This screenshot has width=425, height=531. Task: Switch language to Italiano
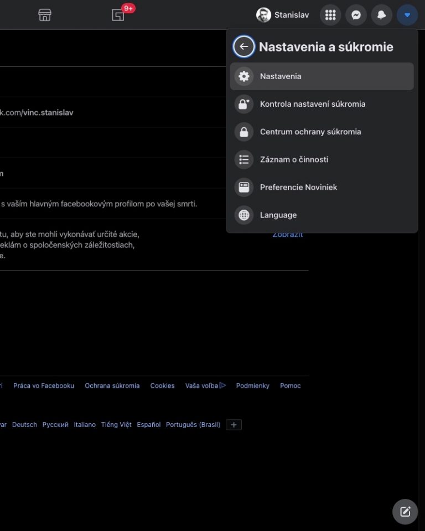[85, 425]
